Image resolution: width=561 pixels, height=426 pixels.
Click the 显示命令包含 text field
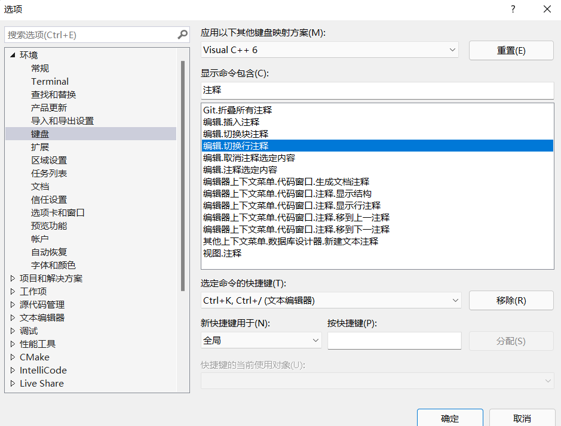[378, 90]
